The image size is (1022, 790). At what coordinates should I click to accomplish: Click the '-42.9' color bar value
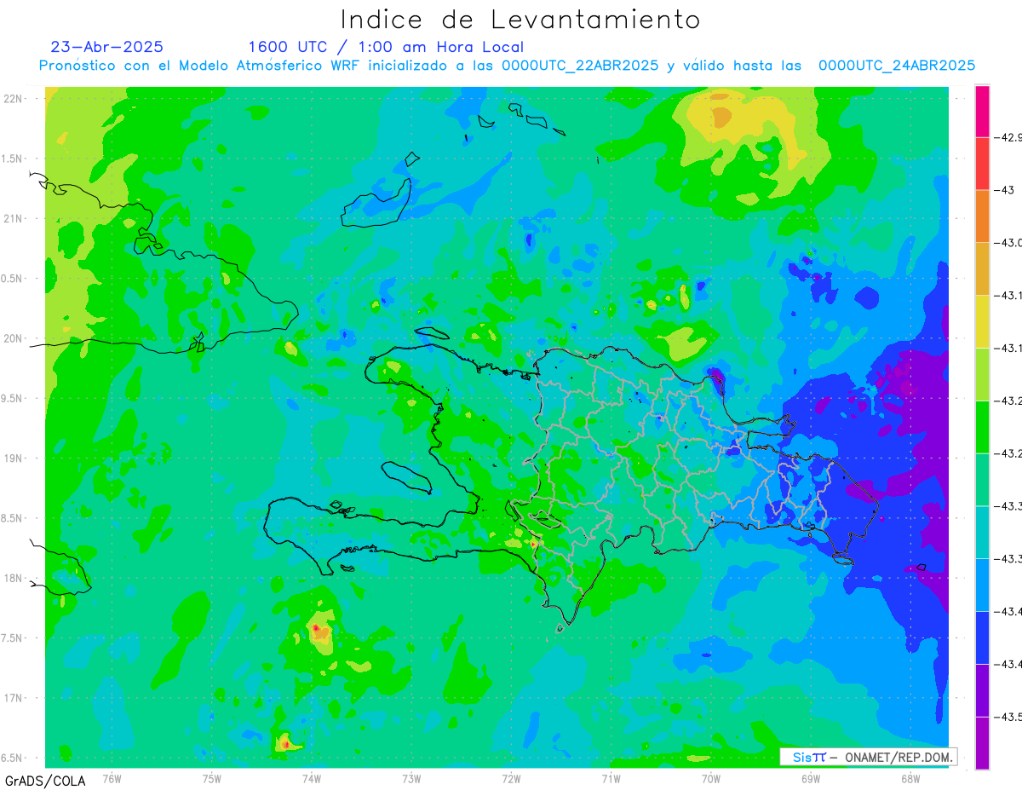pyautogui.click(x=1010, y=137)
